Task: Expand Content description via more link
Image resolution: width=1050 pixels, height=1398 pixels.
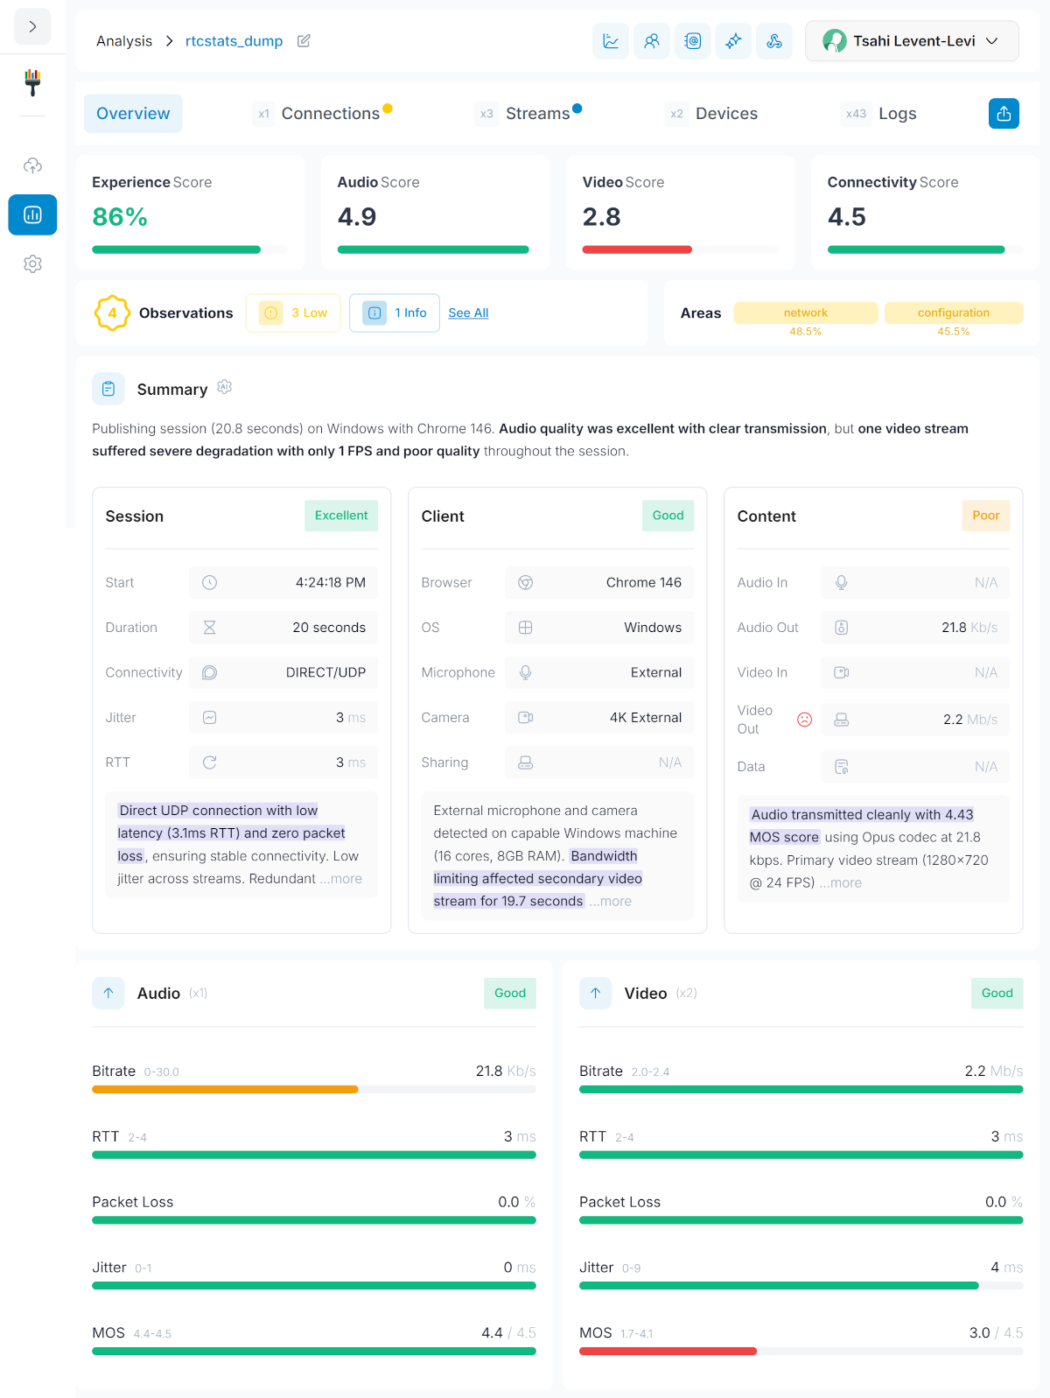Action: tap(842, 882)
